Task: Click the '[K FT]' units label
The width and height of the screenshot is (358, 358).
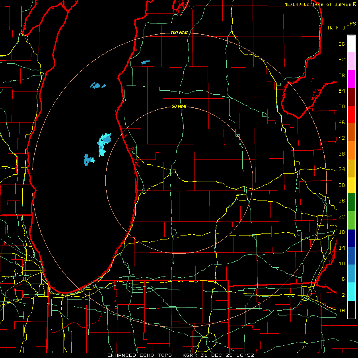Action: coord(336,27)
